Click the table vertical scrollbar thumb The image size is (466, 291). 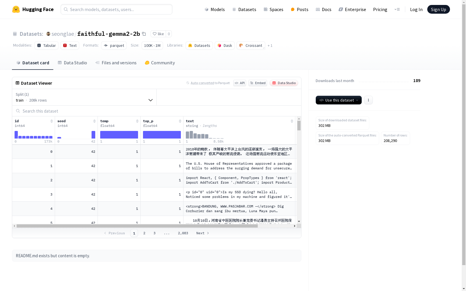pos(299,125)
